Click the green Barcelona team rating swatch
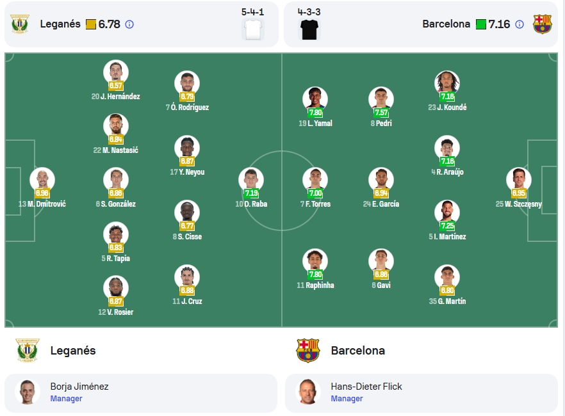Viewport: 565px width, 416px height. 480,24
